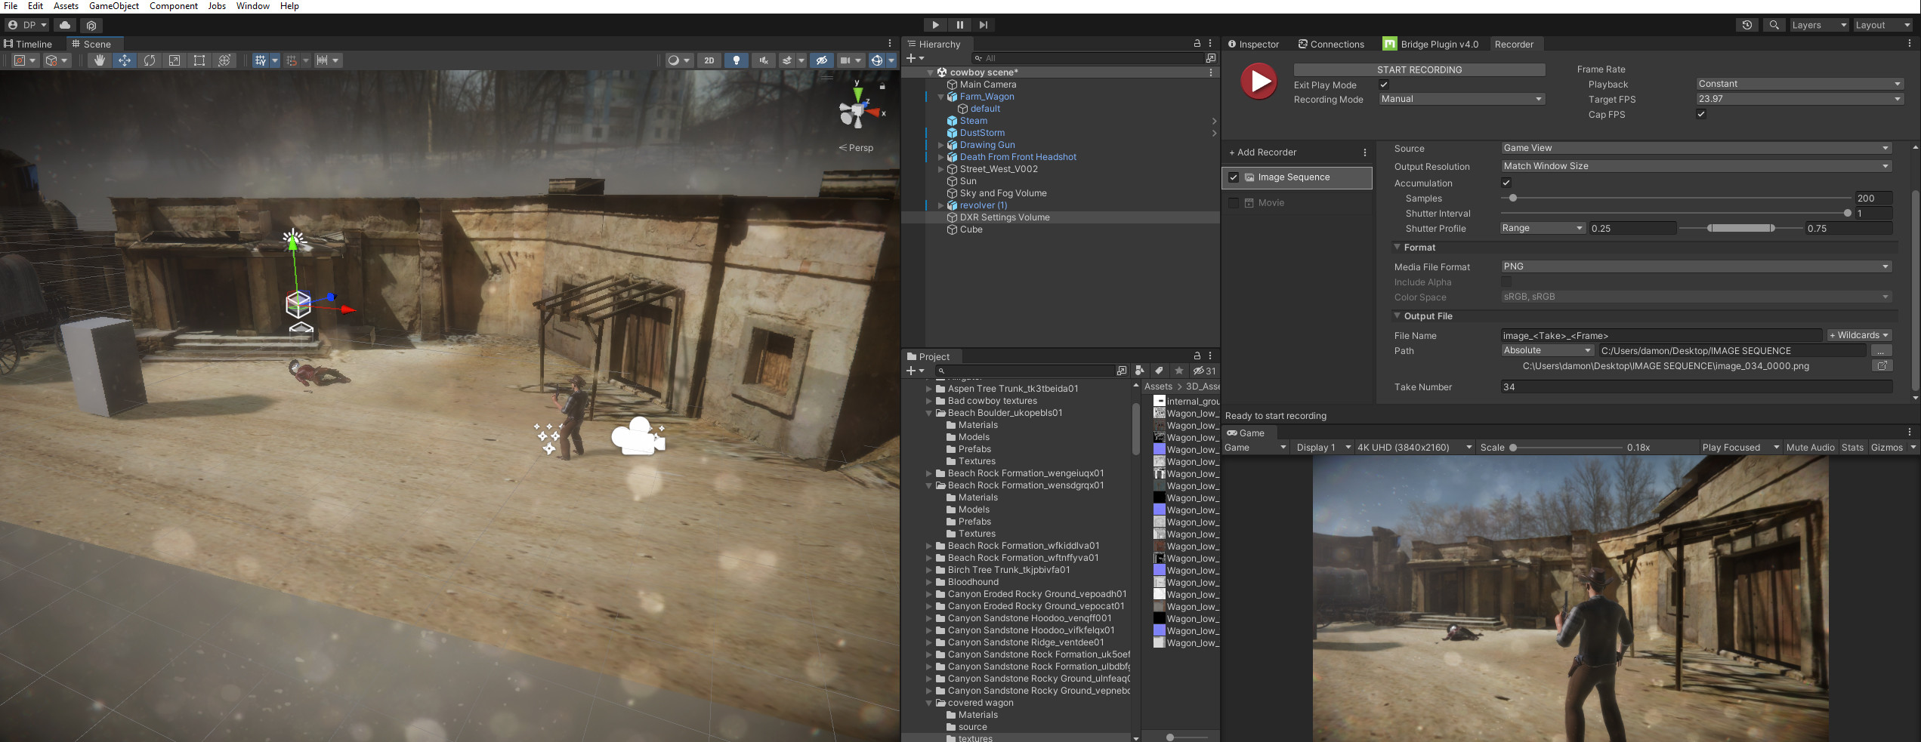Toggle 2D view mode in Scene view
Image resolution: width=1921 pixels, height=742 pixels.
(709, 60)
